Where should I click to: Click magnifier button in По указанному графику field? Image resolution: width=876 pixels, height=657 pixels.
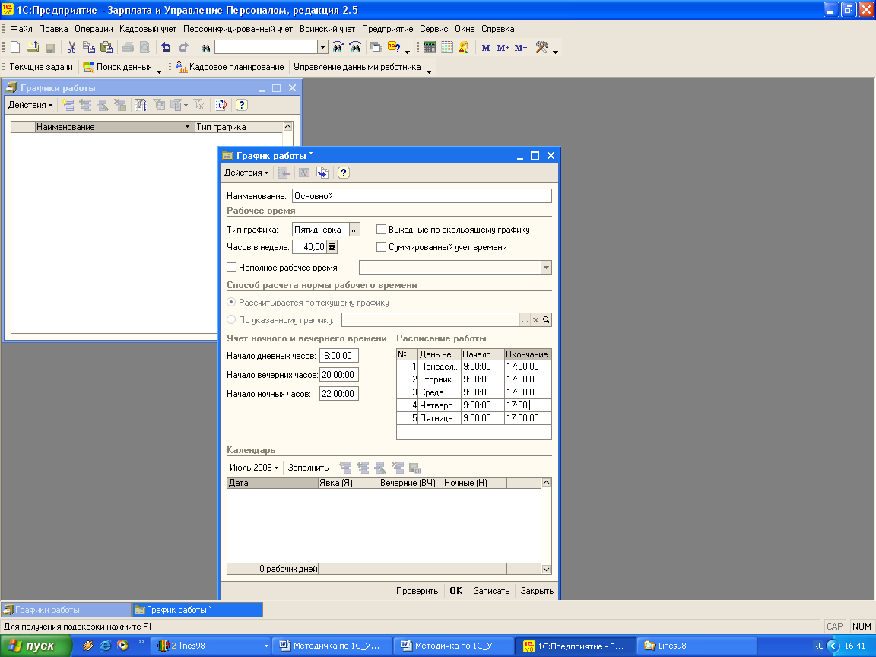[547, 320]
